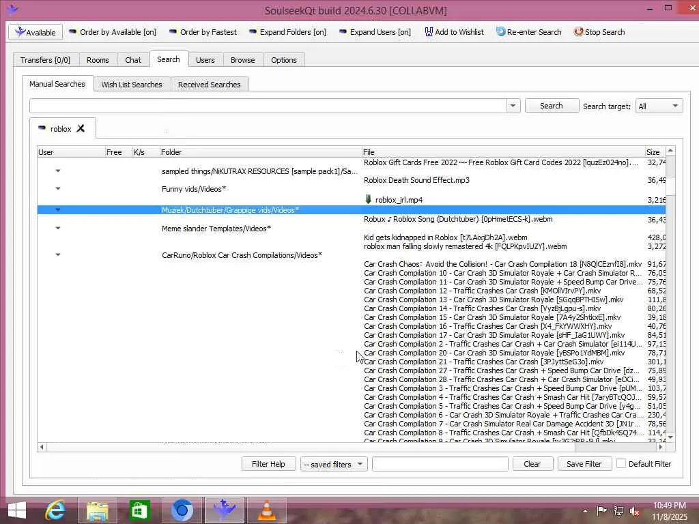Open VLC media player from taskbar
The width and height of the screenshot is (699, 524).
pyautogui.click(x=267, y=510)
